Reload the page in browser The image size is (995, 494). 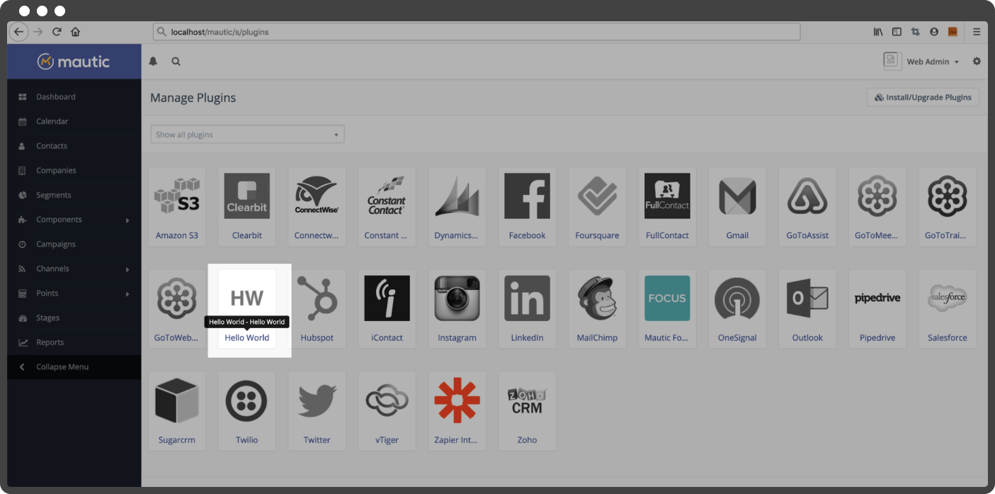(x=57, y=32)
